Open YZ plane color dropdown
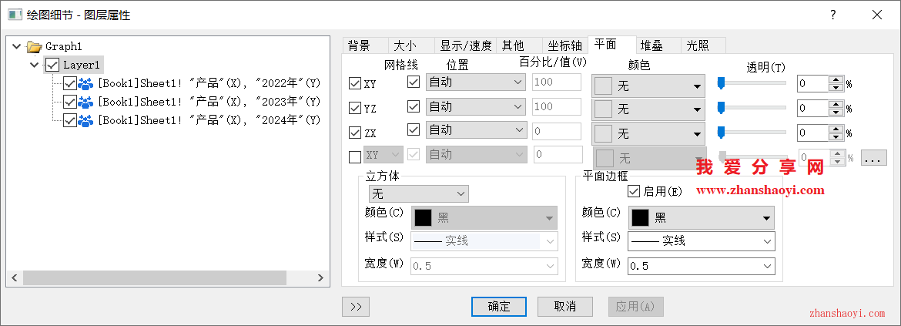The height and width of the screenshot is (326, 901). point(648,109)
